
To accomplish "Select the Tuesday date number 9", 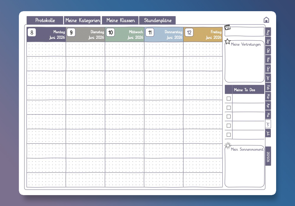I will [x=71, y=32].
